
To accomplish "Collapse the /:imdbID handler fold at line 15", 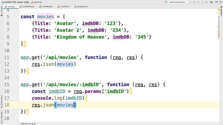I will (19, 85).
